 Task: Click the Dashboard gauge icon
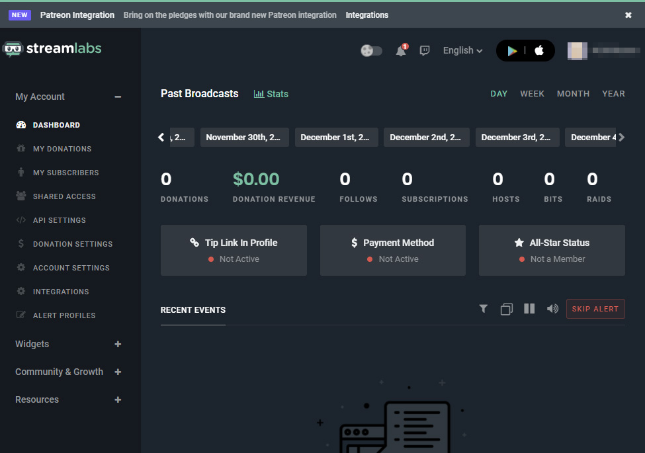click(x=21, y=125)
